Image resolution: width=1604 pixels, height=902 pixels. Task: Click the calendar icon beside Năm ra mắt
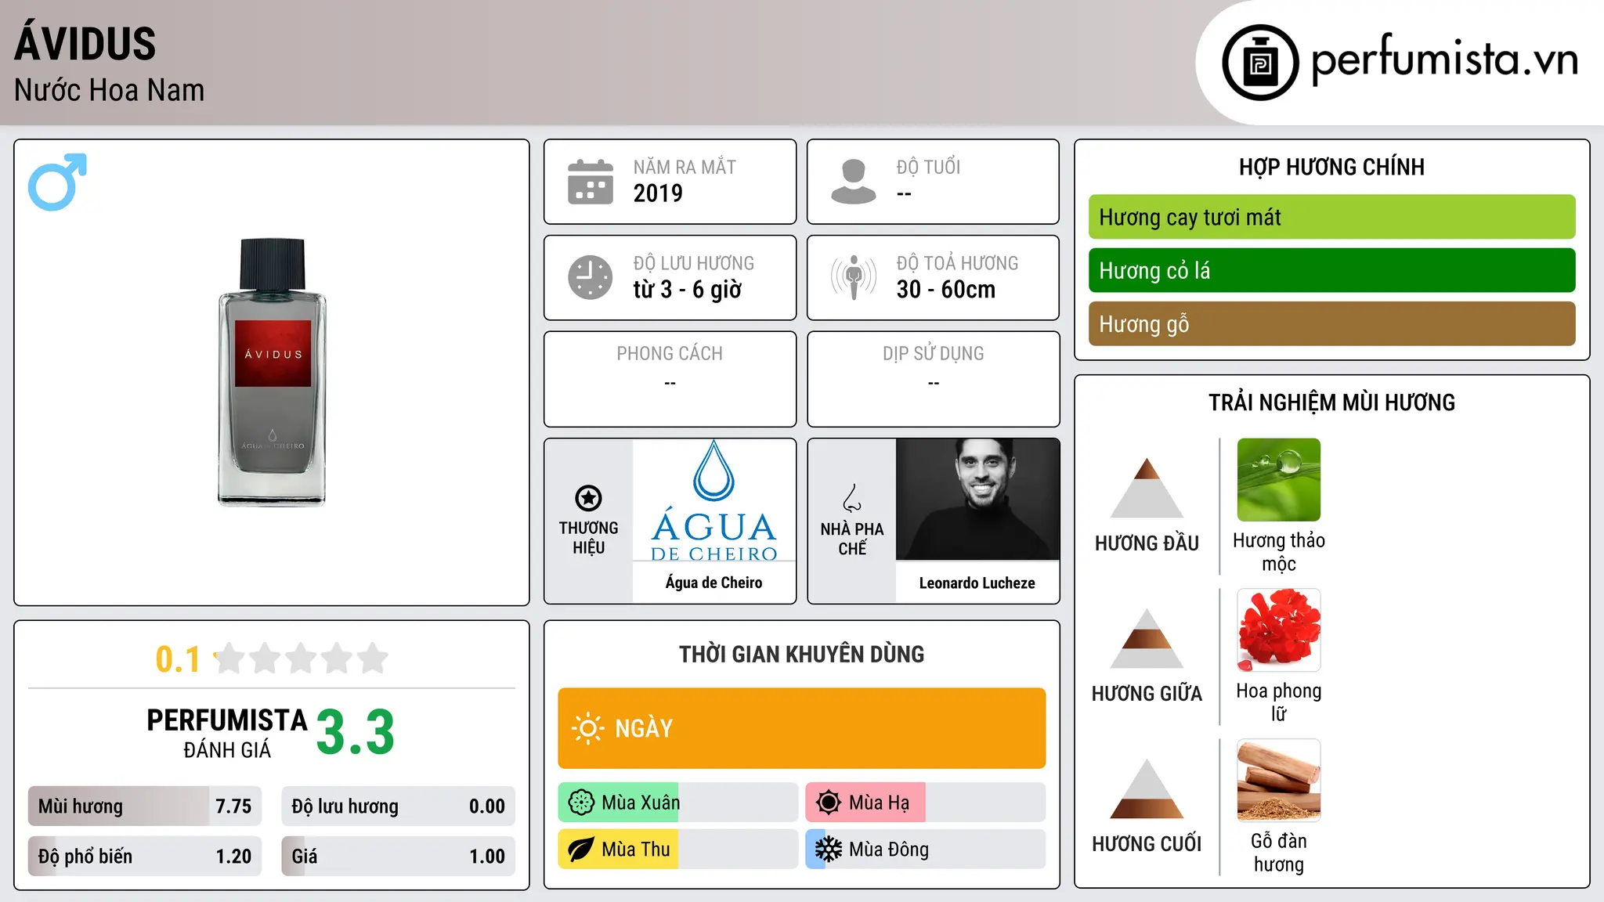pos(590,182)
